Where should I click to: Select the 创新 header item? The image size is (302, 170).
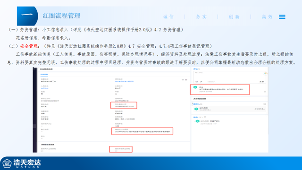(x=234, y=17)
